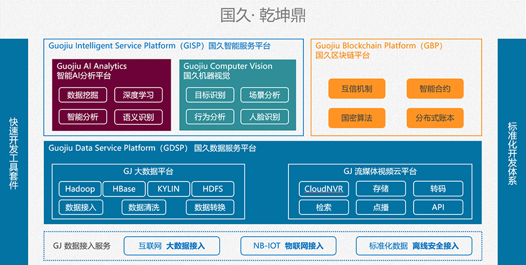This screenshot has height=265, width=526.
Task: Select 人脸识别 under Computer Vision
Action: coord(265,117)
